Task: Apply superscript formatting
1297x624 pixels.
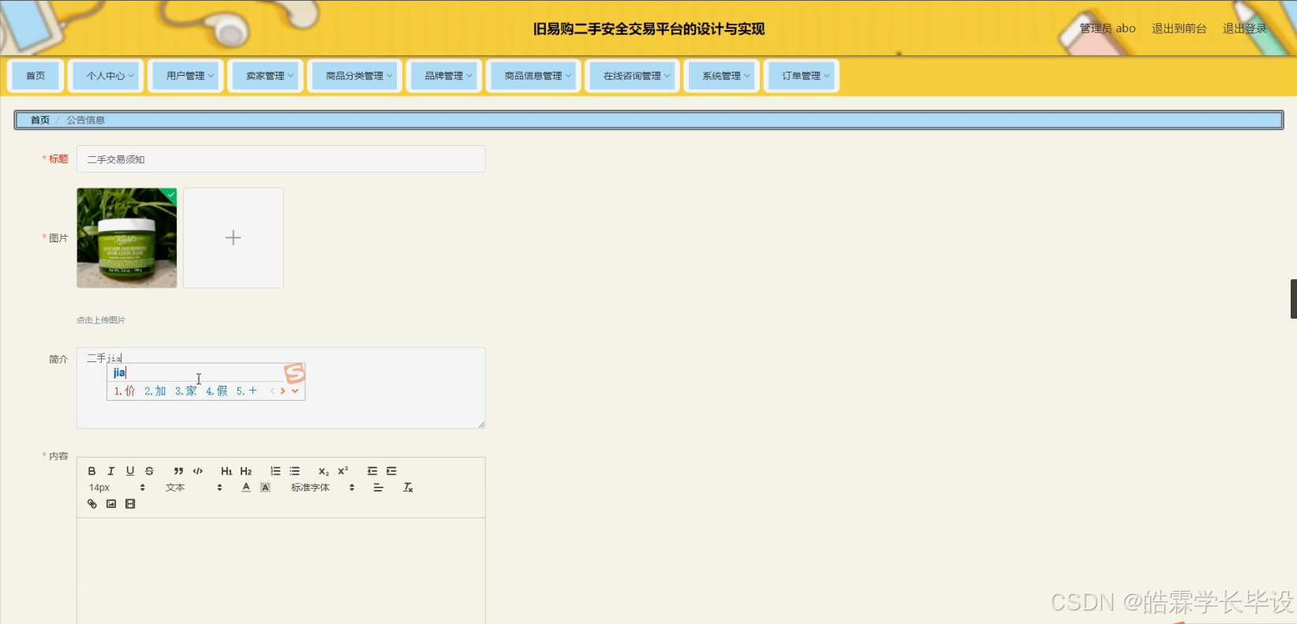Action: [343, 471]
